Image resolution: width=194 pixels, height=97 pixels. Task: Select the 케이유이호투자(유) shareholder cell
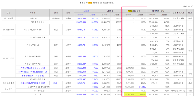click(33, 56)
